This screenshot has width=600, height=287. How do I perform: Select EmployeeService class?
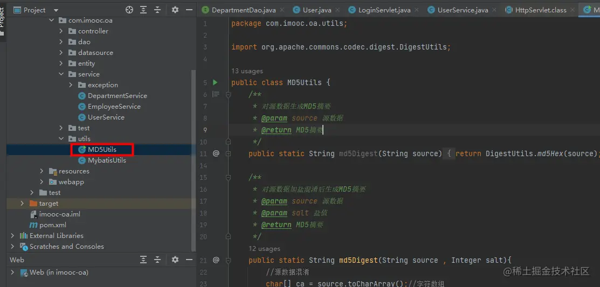pos(114,107)
